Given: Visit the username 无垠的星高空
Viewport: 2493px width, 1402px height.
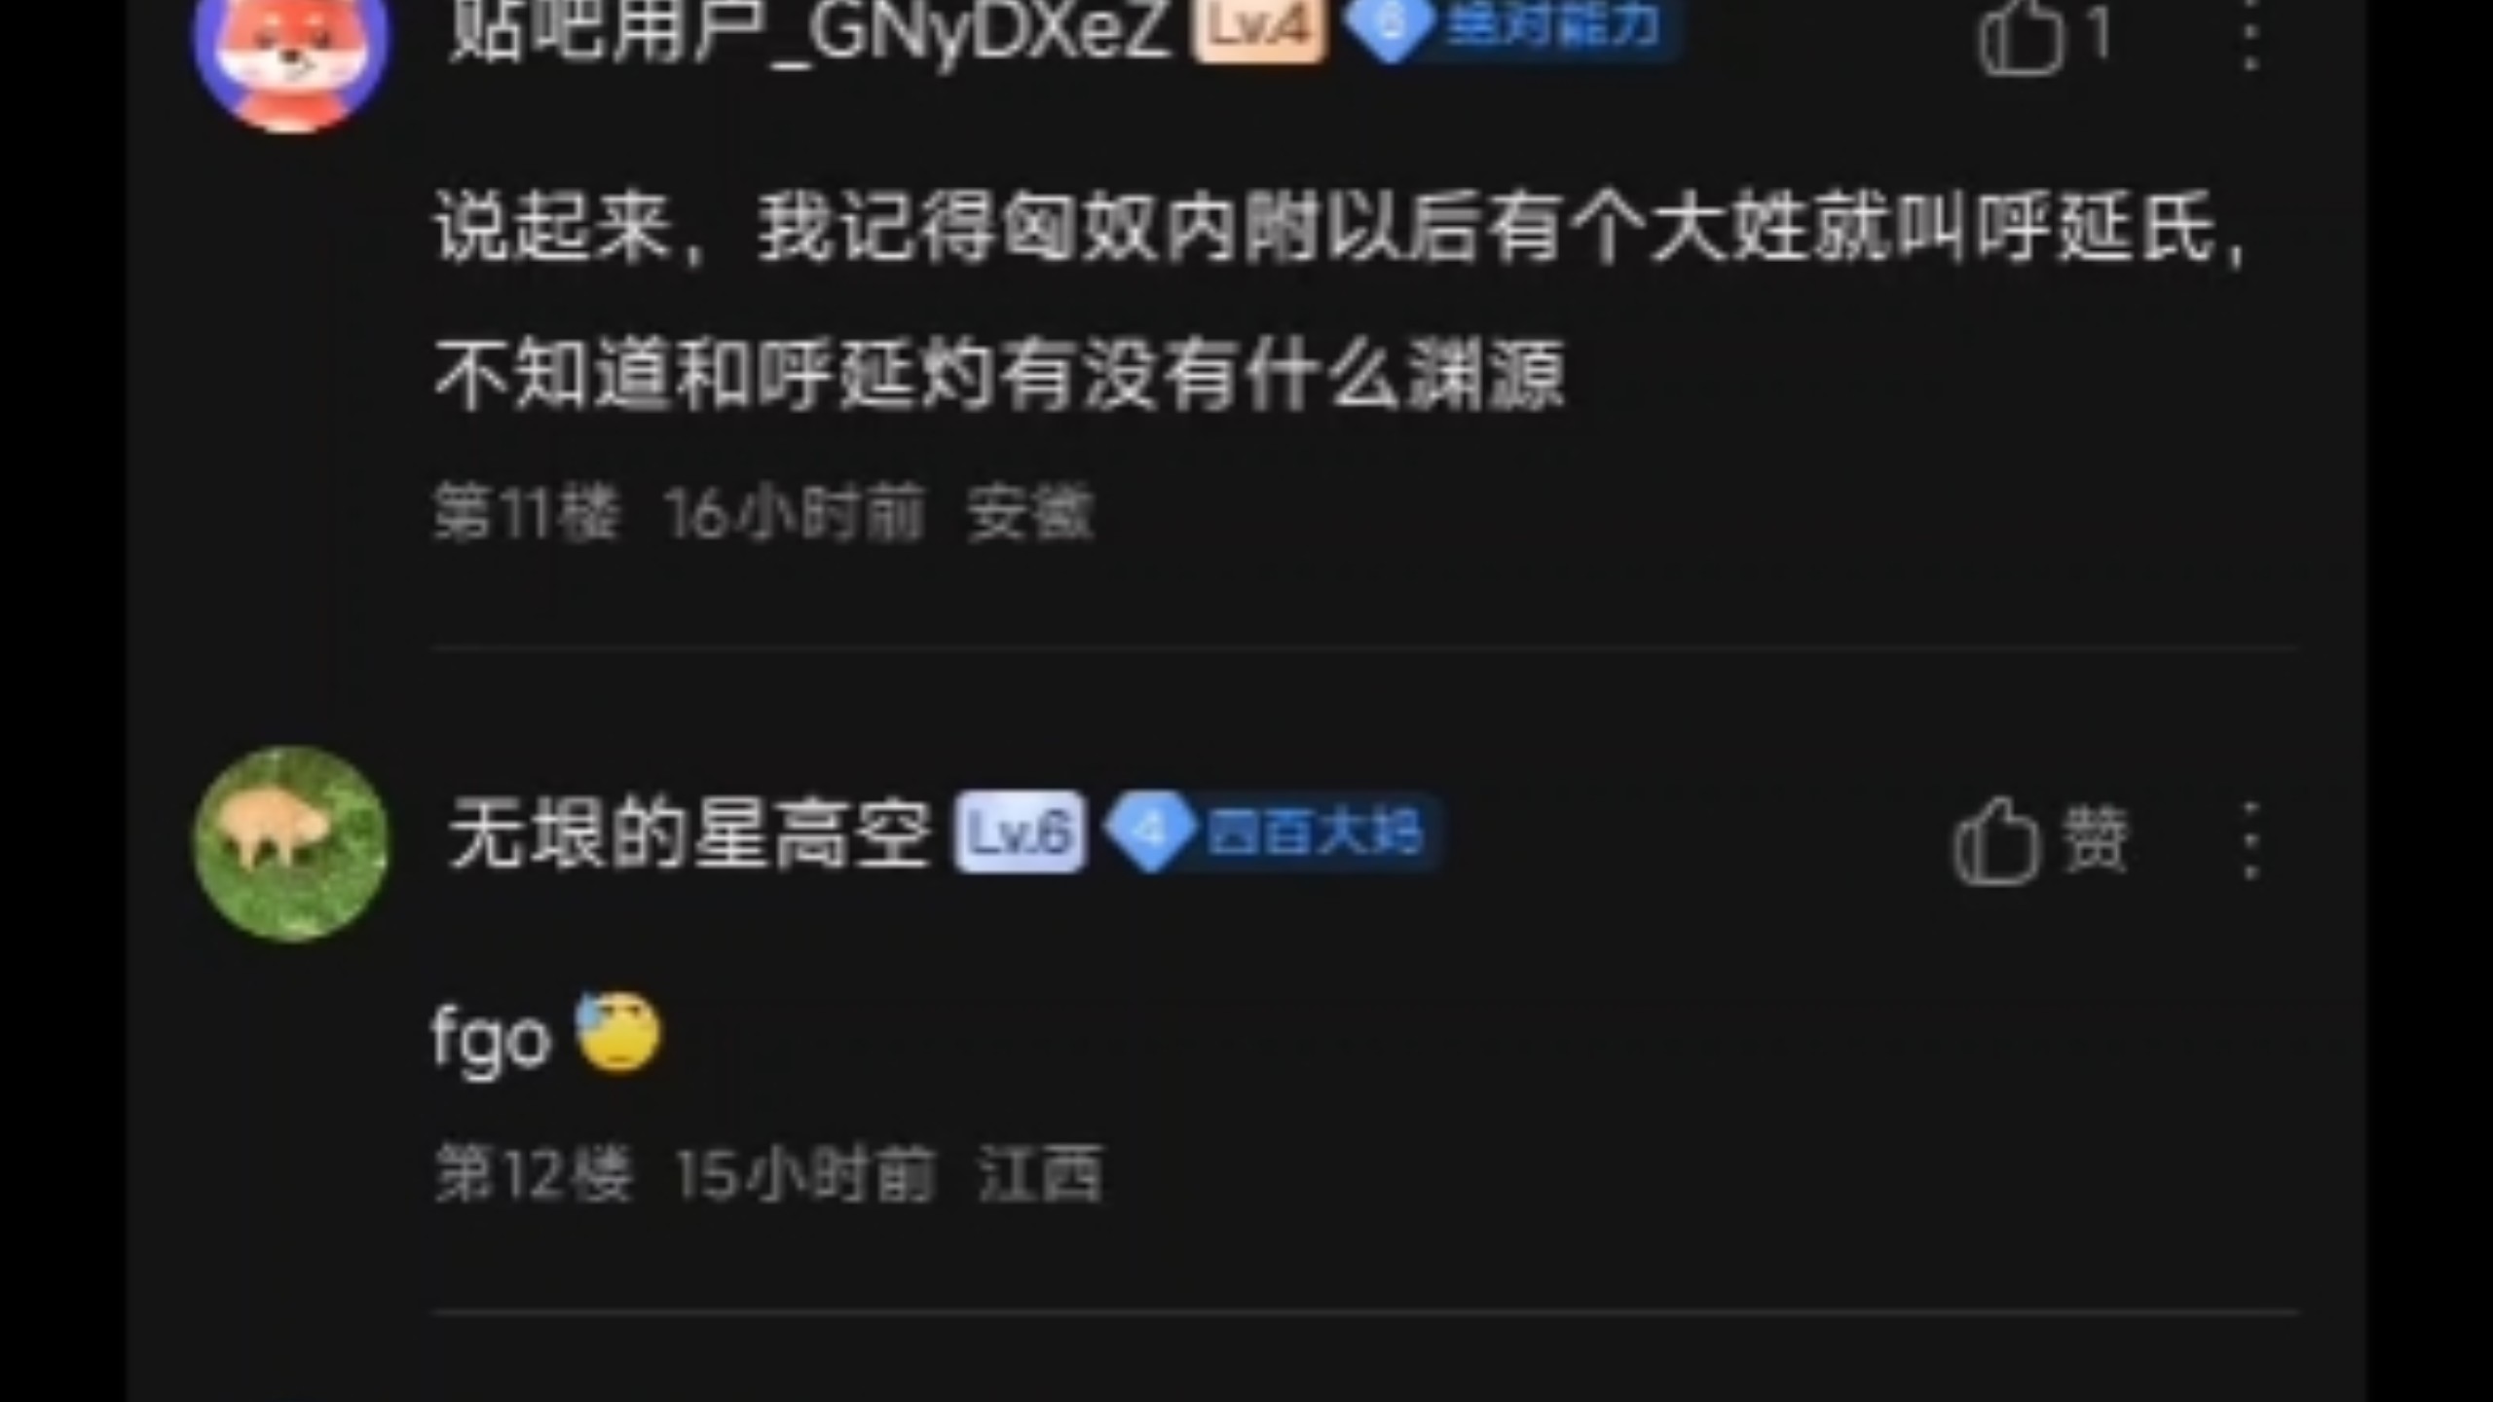Looking at the screenshot, I should tap(689, 833).
